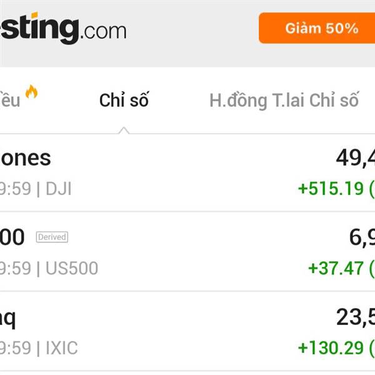375x375 pixels.
Task: Click the Derived badge on the 500 row
Action: (x=52, y=237)
